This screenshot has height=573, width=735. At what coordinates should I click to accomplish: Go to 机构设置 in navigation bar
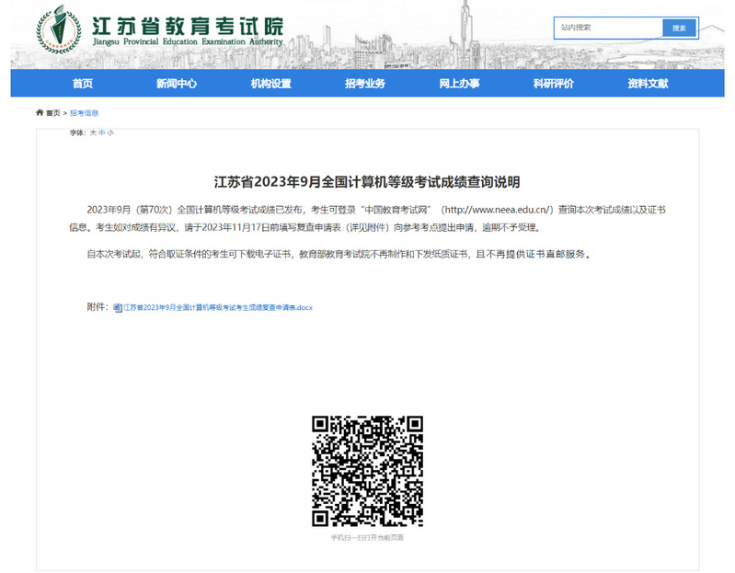[270, 84]
